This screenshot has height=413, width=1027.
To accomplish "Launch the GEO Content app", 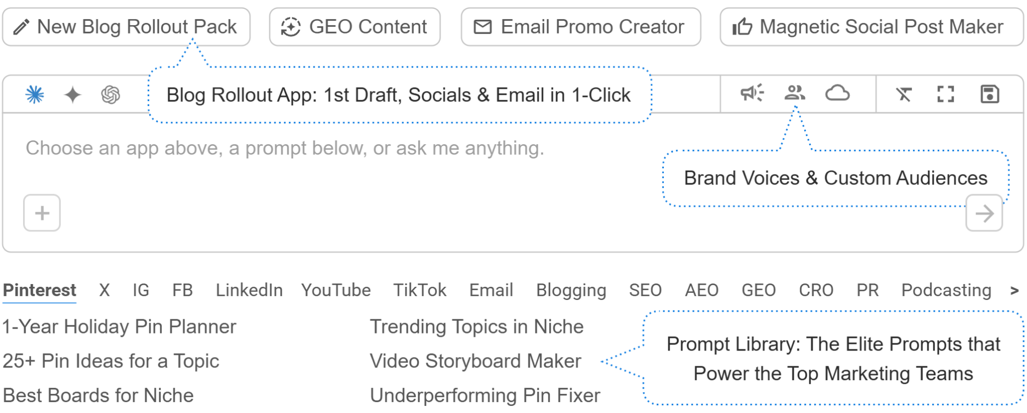I will click(355, 27).
